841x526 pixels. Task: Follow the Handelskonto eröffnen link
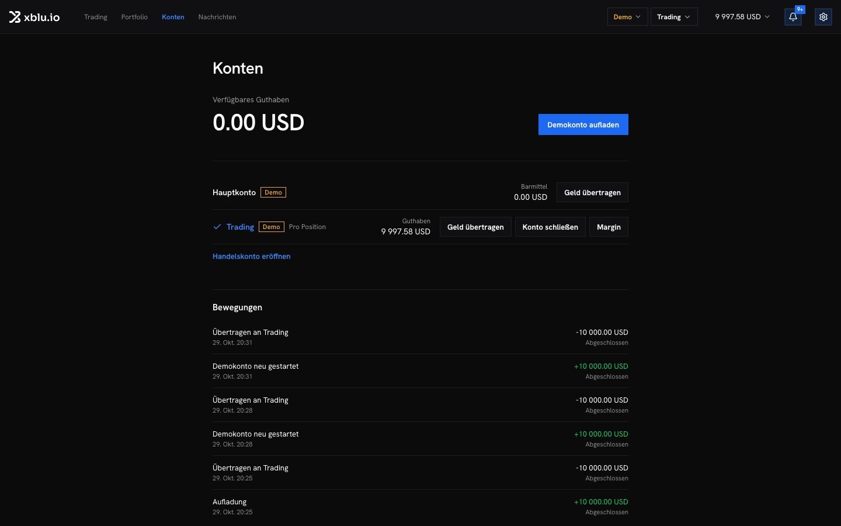point(251,256)
